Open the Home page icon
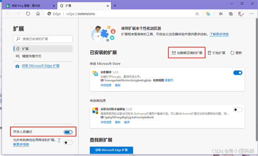Viewport: 258px width, 156px height. pos(38,14)
